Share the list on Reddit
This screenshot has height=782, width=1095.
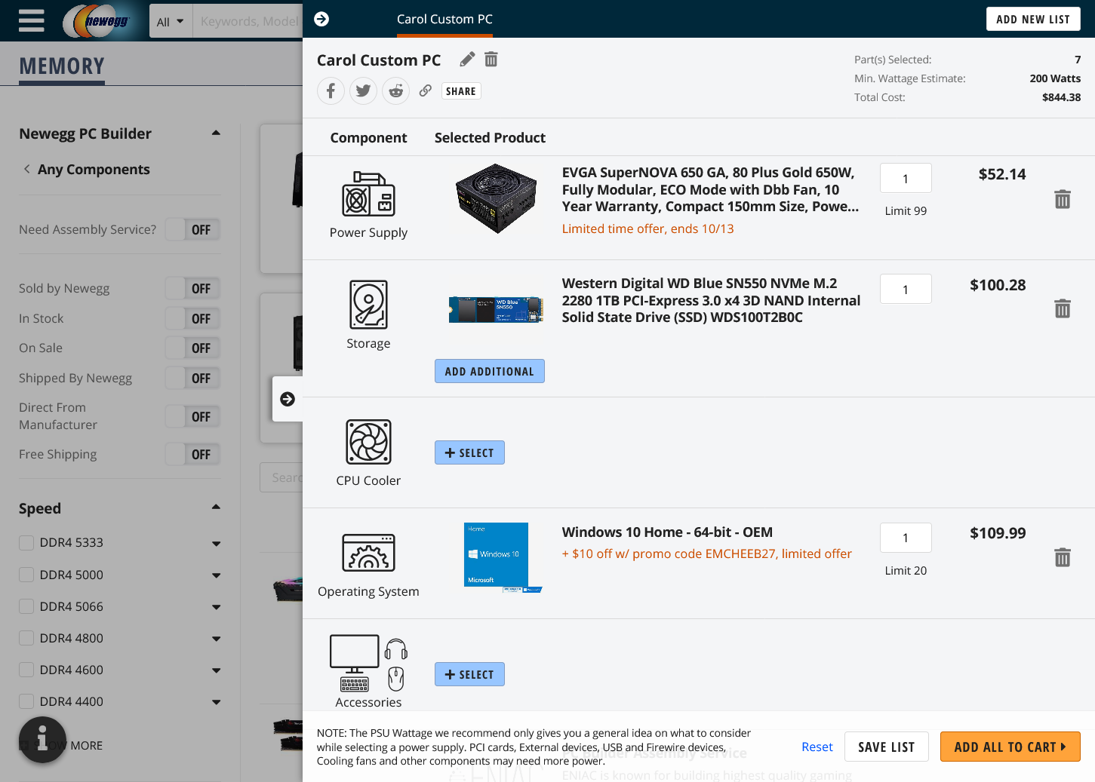[x=395, y=91]
